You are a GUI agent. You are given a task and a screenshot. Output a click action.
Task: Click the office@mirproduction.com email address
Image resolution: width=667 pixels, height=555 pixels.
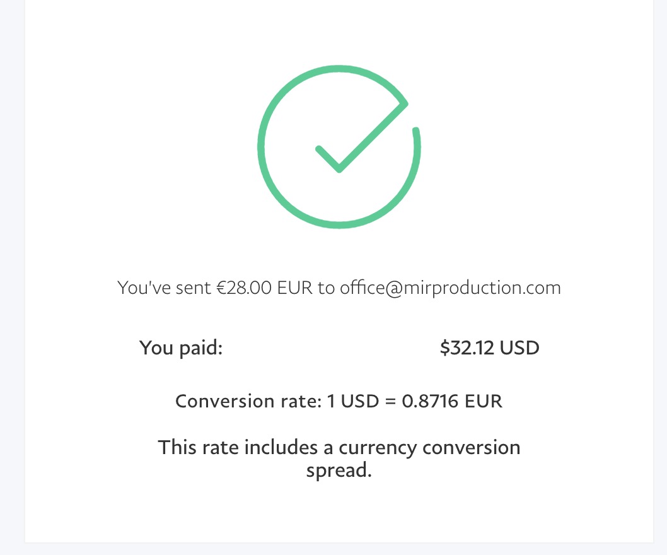450,288
